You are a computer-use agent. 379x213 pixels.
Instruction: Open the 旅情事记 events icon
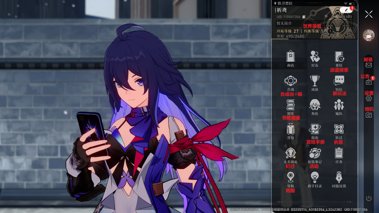[x=315, y=153]
